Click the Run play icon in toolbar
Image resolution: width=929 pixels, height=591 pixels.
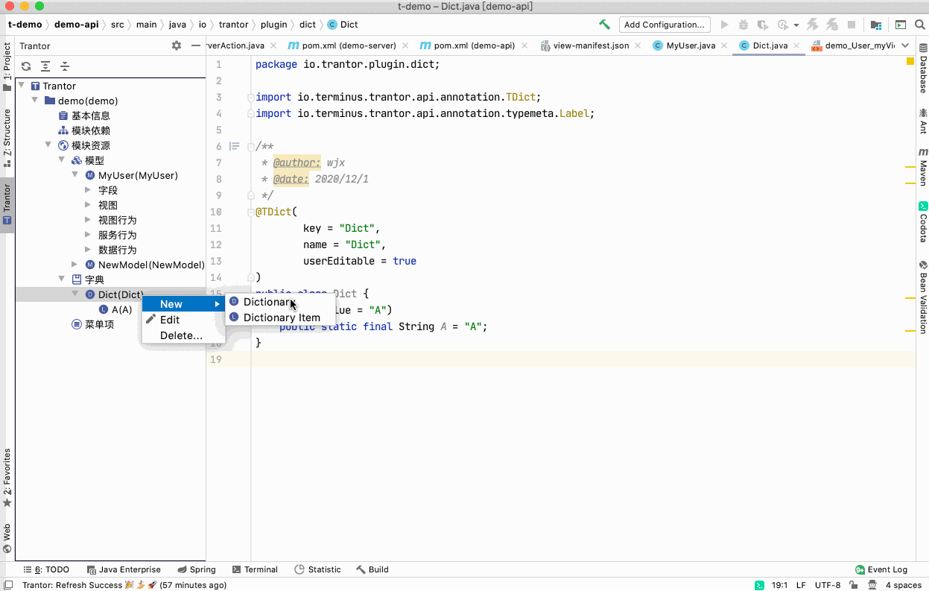click(724, 25)
